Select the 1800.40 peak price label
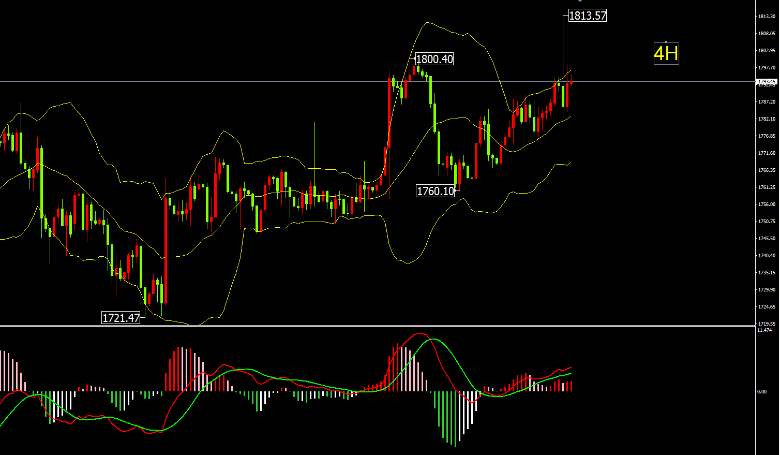Image resolution: width=780 pixels, height=455 pixels. tap(434, 59)
